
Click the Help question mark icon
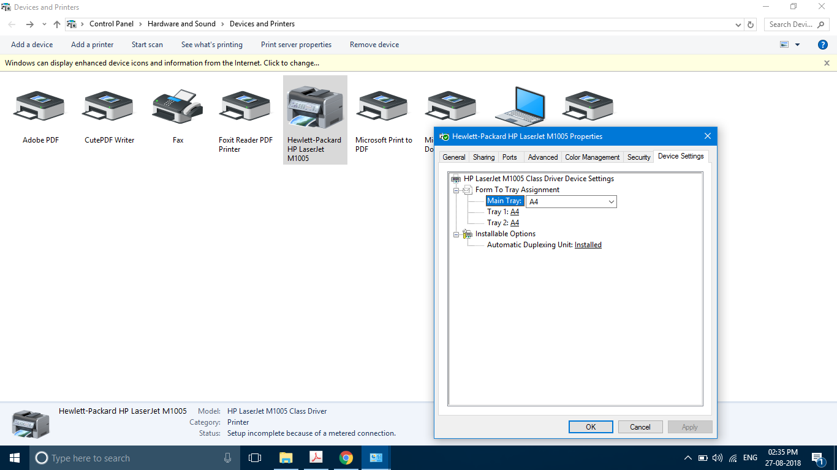click(823, 45)
